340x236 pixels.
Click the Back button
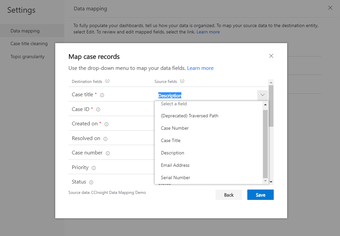point(229,195)
